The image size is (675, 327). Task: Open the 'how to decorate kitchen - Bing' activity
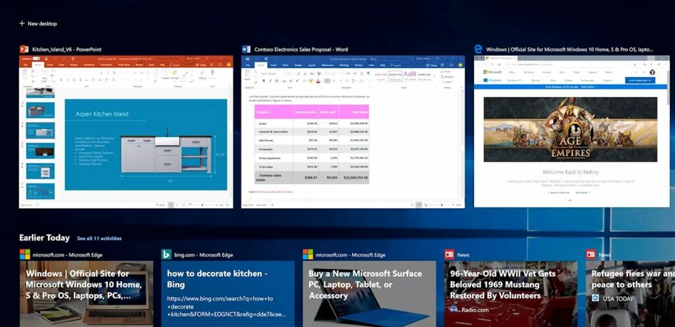(x=227, y=293)
